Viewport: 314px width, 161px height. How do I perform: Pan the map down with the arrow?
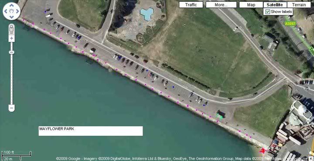point(12,17)
